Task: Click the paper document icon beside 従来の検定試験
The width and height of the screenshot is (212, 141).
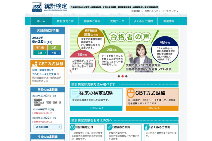Action: [75, 93]
